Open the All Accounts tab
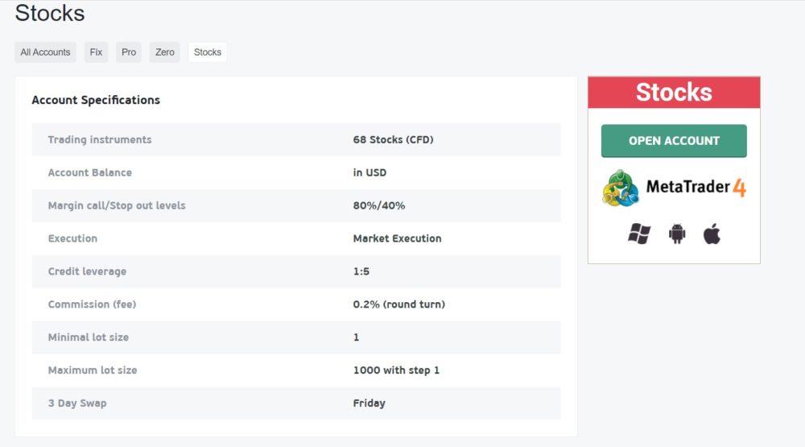The height and width of the screenshot is (447, 805). [x=45, y=52]
